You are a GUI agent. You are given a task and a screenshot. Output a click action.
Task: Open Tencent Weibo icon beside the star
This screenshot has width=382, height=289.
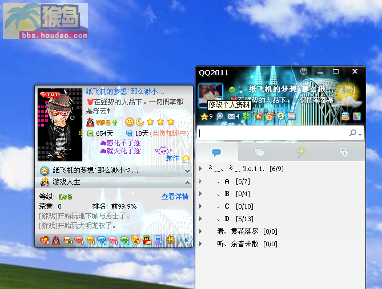point(219,116)
